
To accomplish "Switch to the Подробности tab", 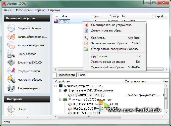I will click(x=66, y=75).
